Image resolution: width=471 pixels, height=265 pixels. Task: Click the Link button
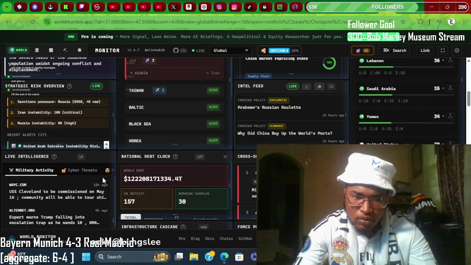click(425, 50)
